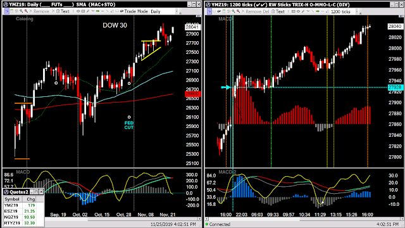Click the first highlighted icon in 1200 ticks toolbar
The image size is (405, 228).
tap(209, 11)
